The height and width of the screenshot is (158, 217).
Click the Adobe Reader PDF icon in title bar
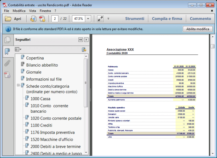(5, 5)
